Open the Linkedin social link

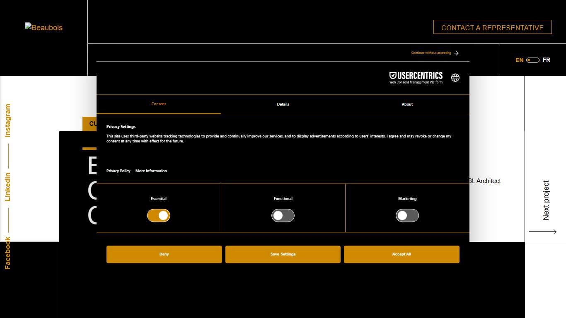click(7, 187)
